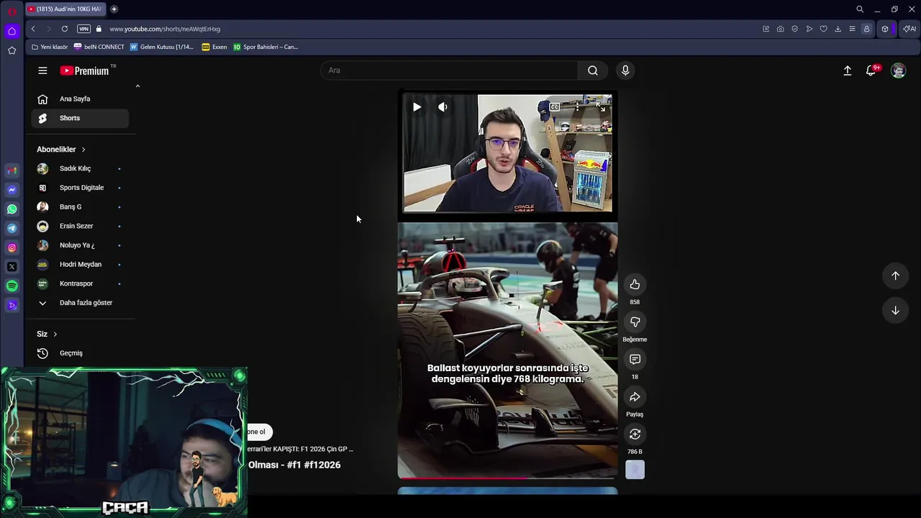Collapse sidebar with the small up caret
Image resolution: width=921 pixels, height=518 pixels.
[x=137, y=86]
